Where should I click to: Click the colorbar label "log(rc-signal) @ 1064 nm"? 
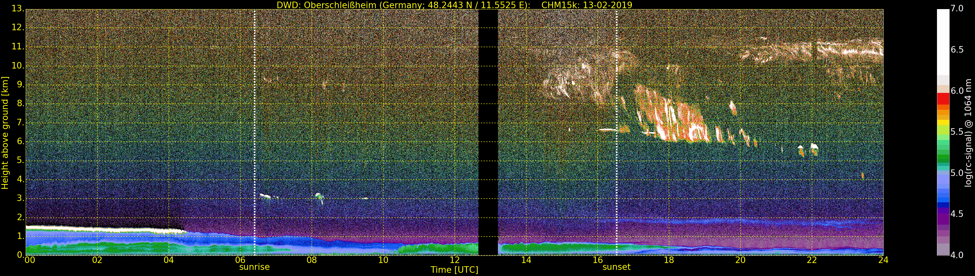(968, 133)
